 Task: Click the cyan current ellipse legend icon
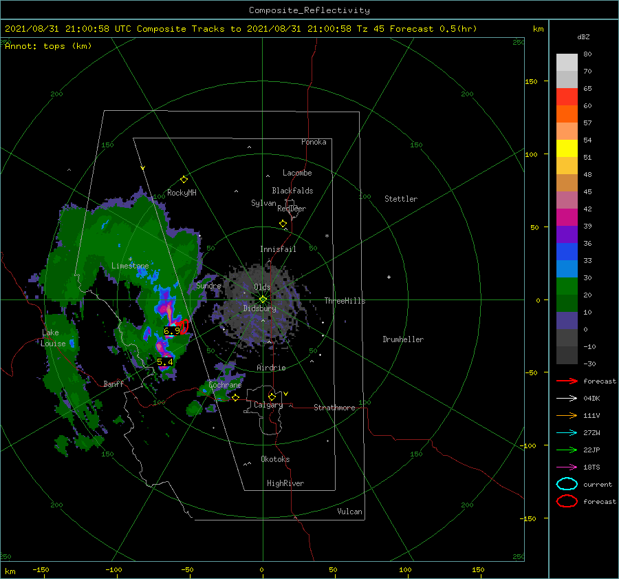click(567, 484)
